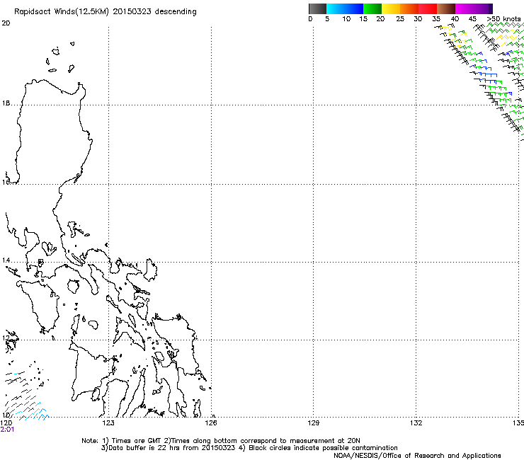Click the '10' legend tick label
This screenshot has height=460, width=524.
click(x=346, y=19)
